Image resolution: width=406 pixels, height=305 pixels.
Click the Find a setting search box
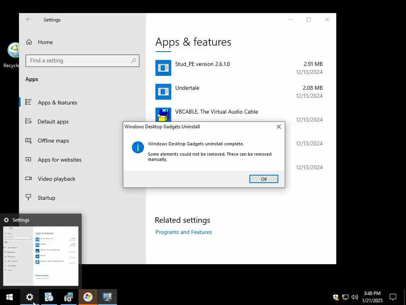coord(82,61)
